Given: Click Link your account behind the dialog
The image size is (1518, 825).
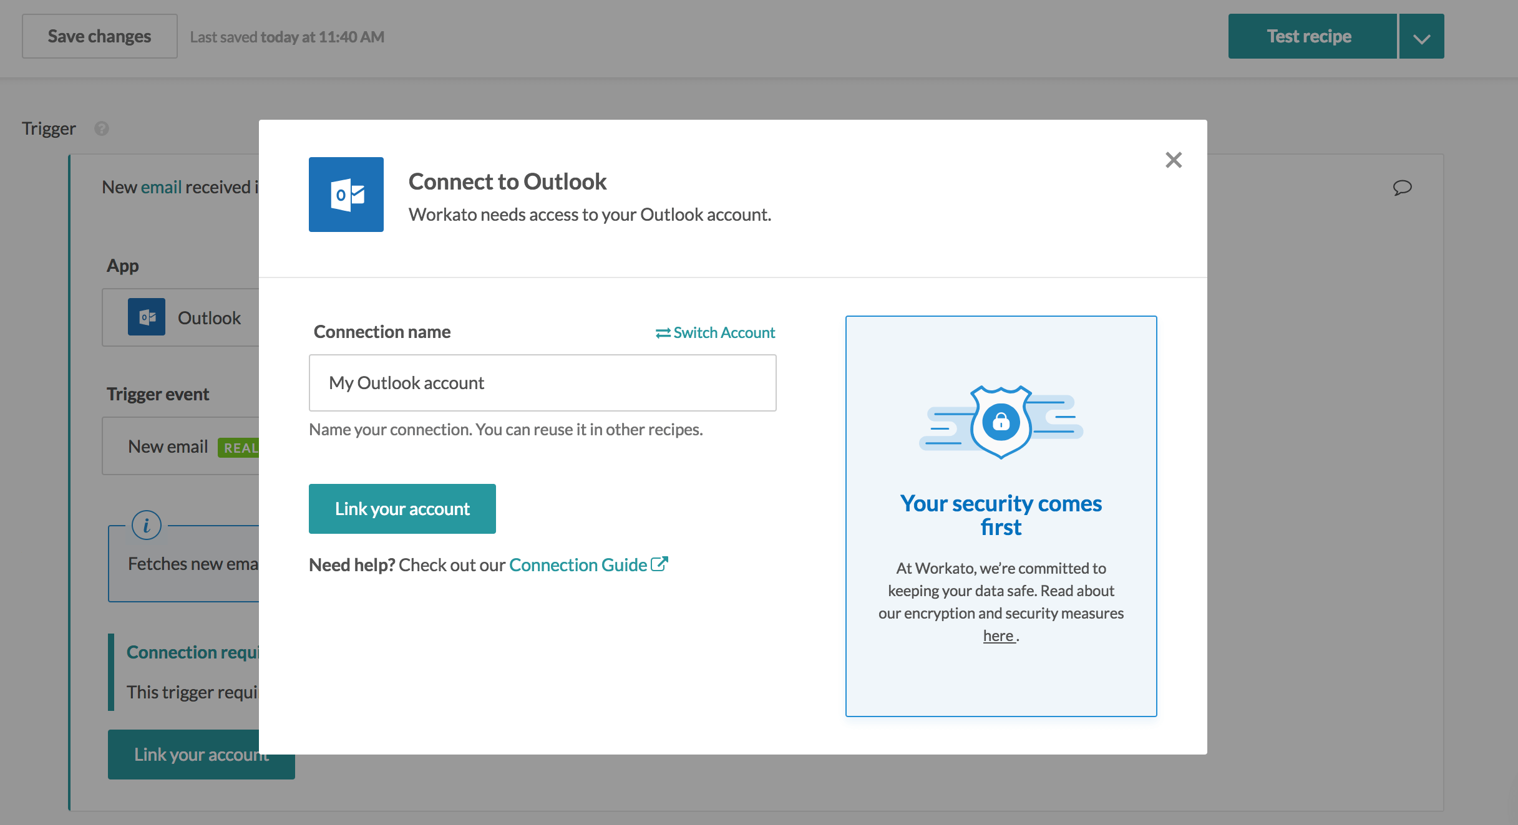Looking at the screenshot, I should tap(201, 754).
